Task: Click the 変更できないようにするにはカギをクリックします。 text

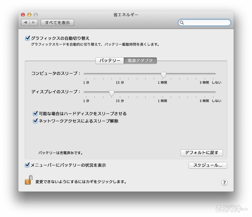Action: 81,182
